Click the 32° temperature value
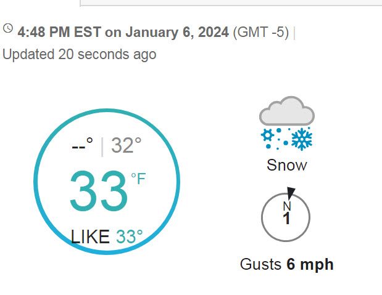The width and height of the screenshot is (382, 295). 126,145
